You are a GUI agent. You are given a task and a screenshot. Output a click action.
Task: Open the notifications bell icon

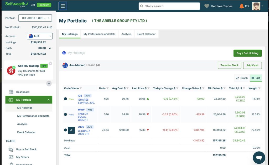click(241, 6)
